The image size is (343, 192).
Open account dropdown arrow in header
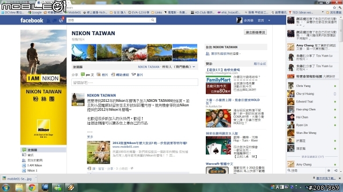pyautogui.click(x=269, y=20)
